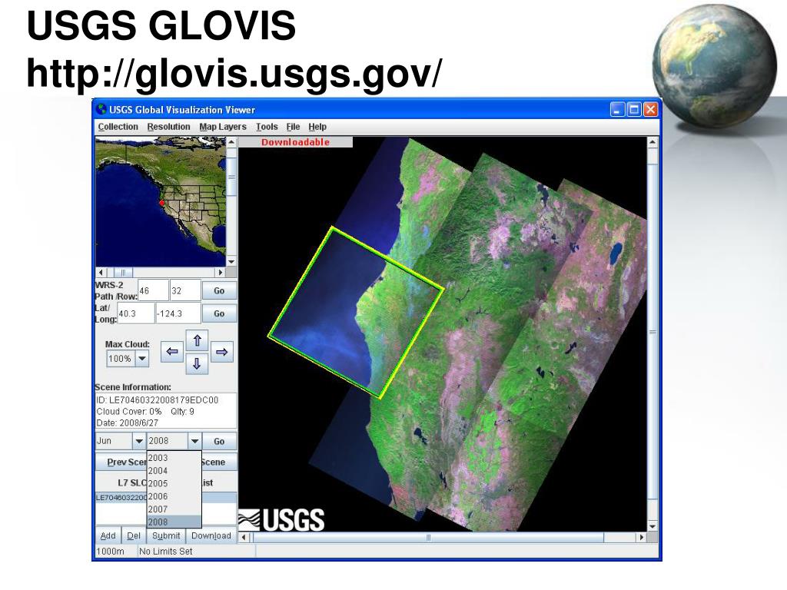
Task: Click the main image horizontal scrollbar thumb
Action: coord(428,537)
